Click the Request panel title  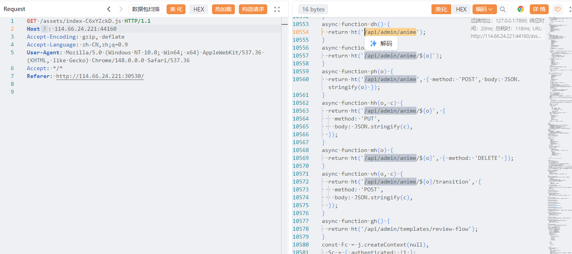coord(14,9)
